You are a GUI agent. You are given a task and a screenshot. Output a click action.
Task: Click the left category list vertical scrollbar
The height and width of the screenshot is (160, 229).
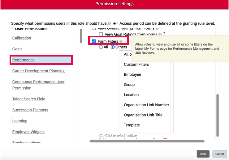81,36
